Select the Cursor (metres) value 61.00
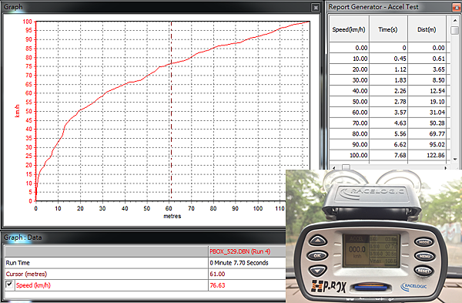The image size is (462, 303). (x=217, y=274)
